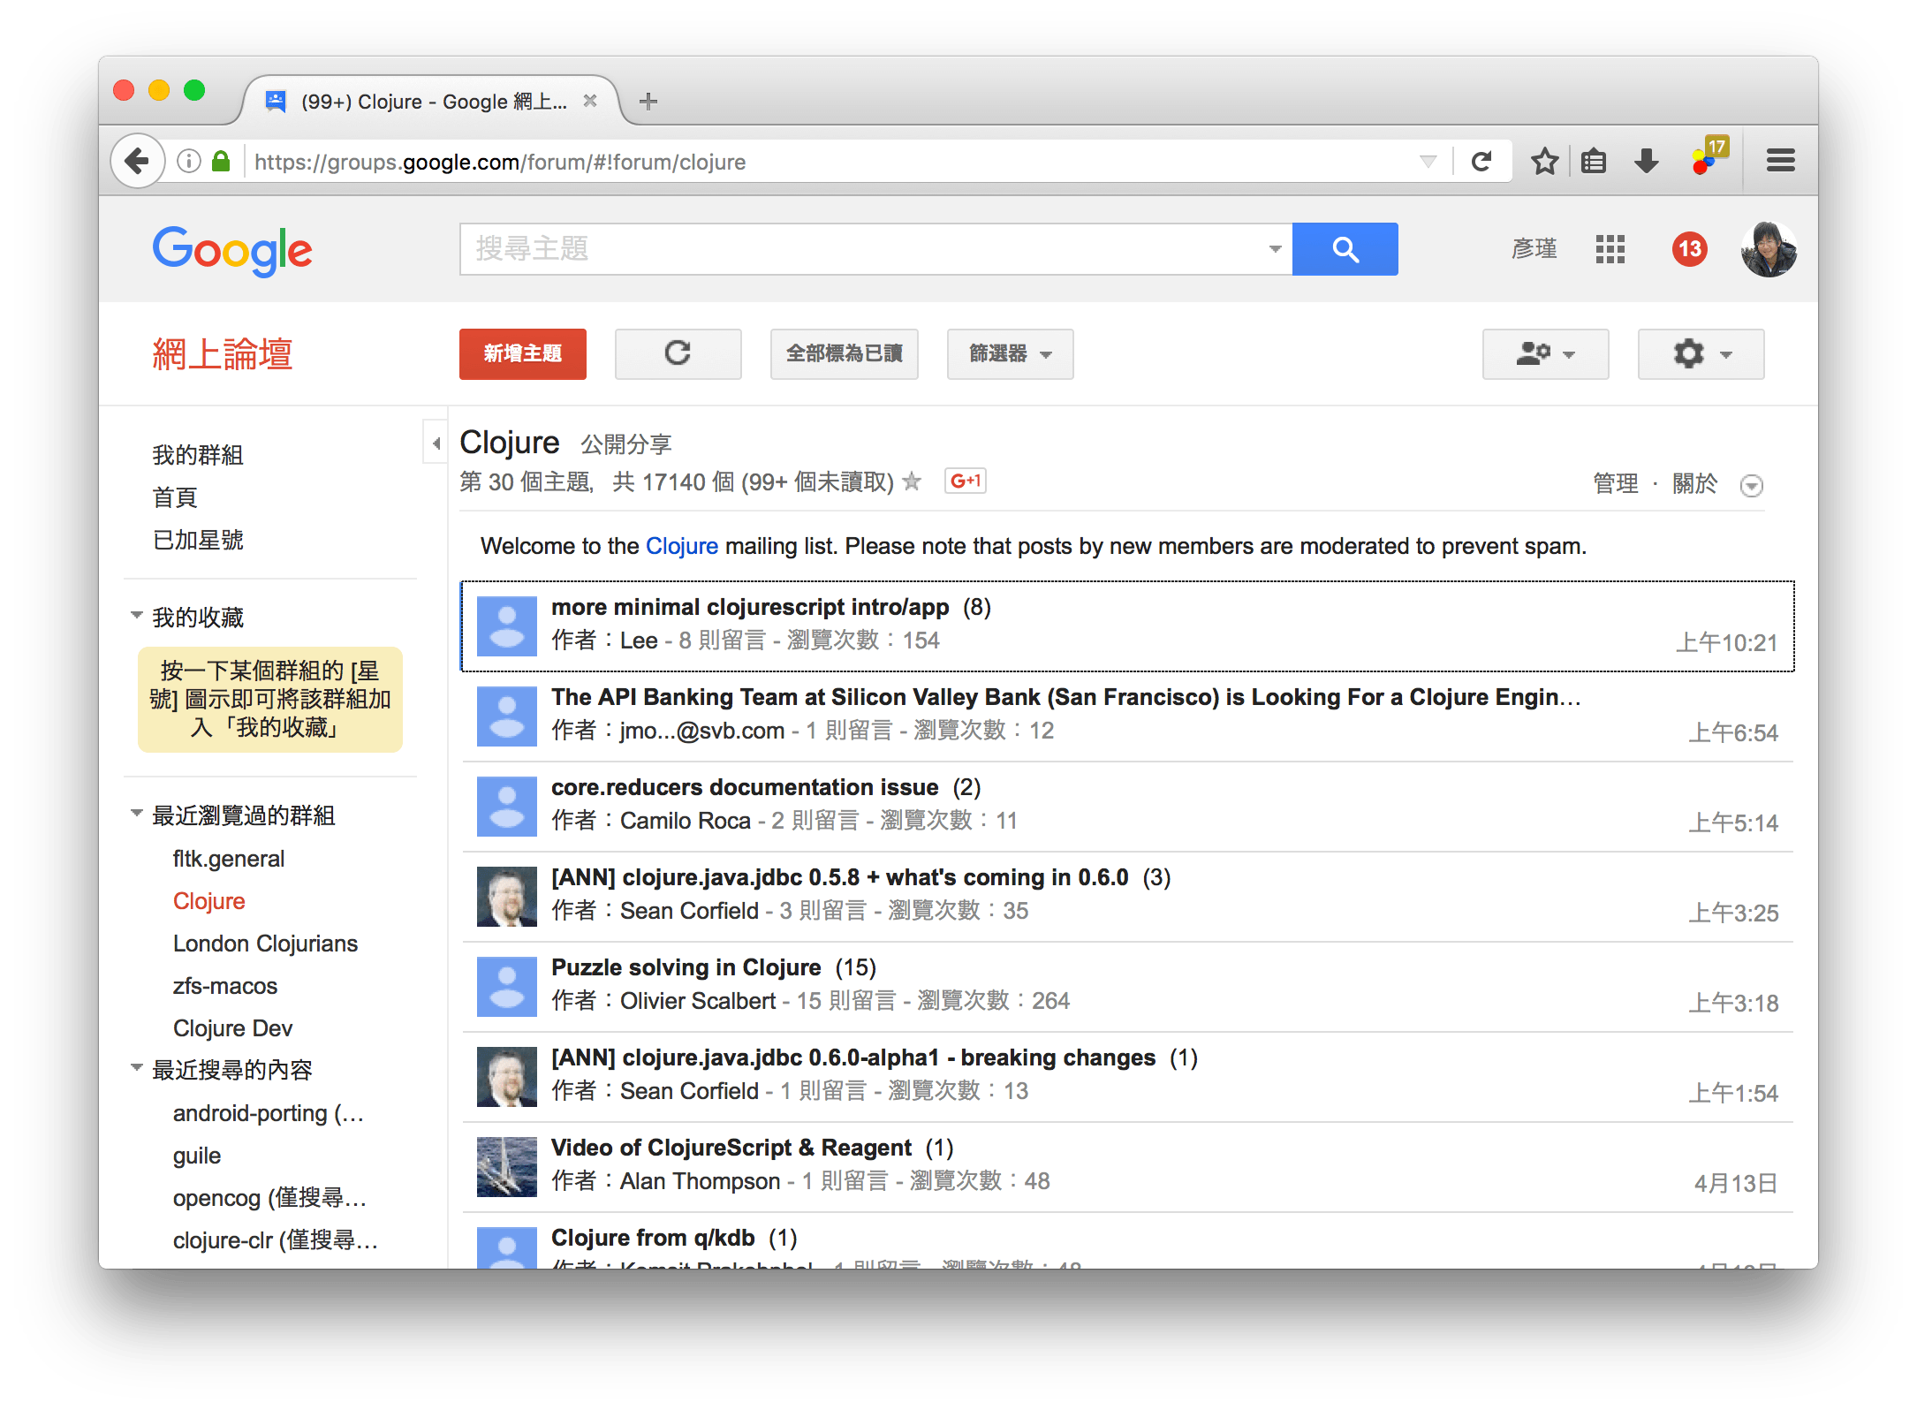1917x1410 pixels.
Task: Open the Google apps grid icon
Action: (1610, 249)
